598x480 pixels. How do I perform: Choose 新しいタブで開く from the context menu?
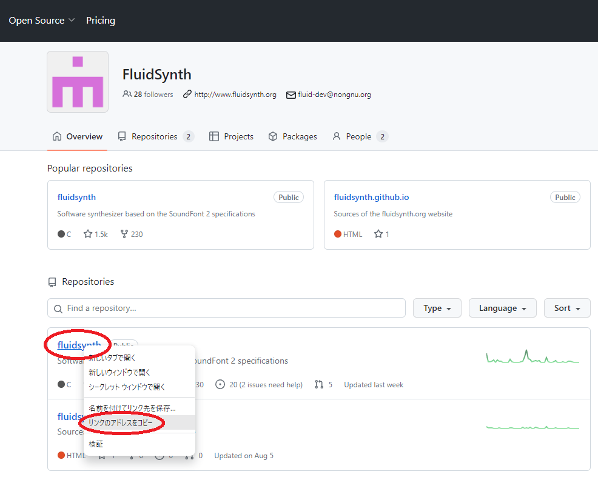[x=139, y=358]
